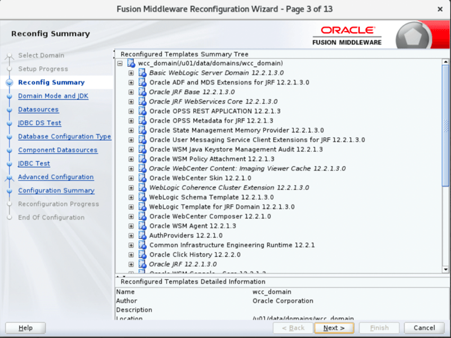Open the Help dialog

click(x=25, y=328)
